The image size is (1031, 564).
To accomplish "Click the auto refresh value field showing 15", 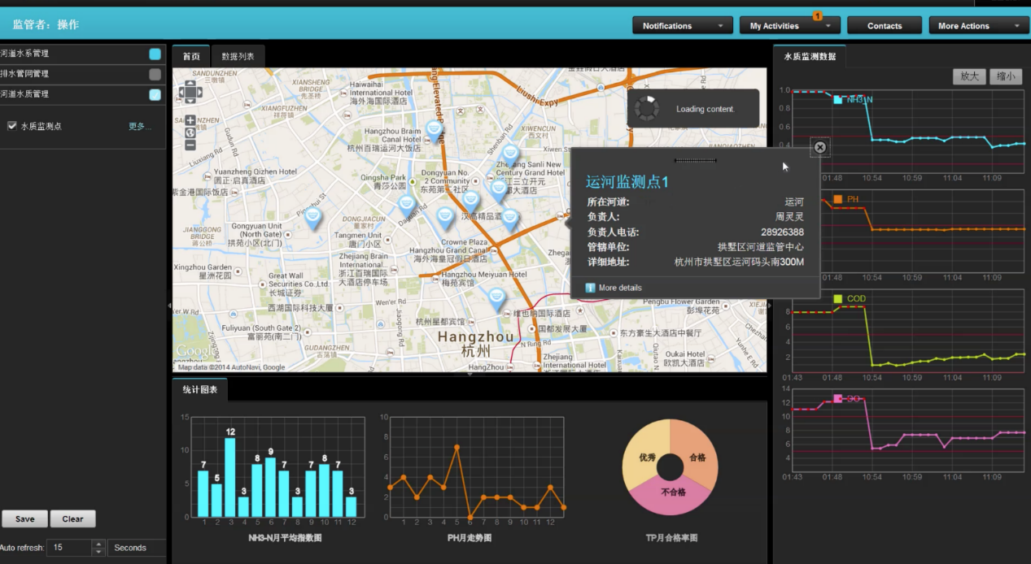I will pyautogui.click(x=70, y=548).
